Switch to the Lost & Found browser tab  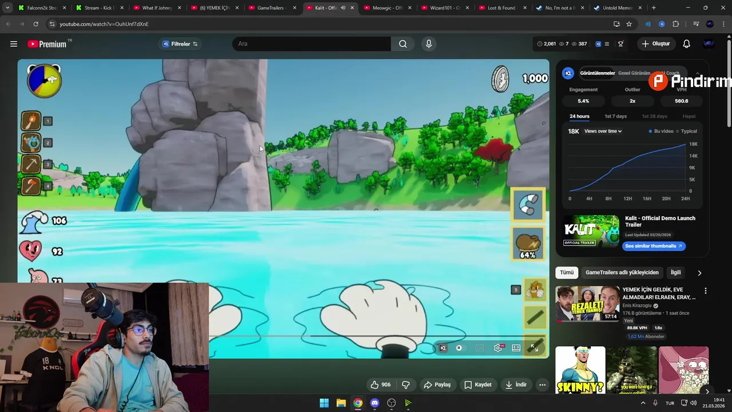point(502,8)
